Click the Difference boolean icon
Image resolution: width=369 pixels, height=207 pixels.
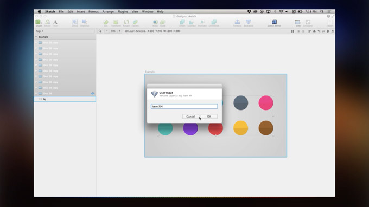click(x=214, y=23)
